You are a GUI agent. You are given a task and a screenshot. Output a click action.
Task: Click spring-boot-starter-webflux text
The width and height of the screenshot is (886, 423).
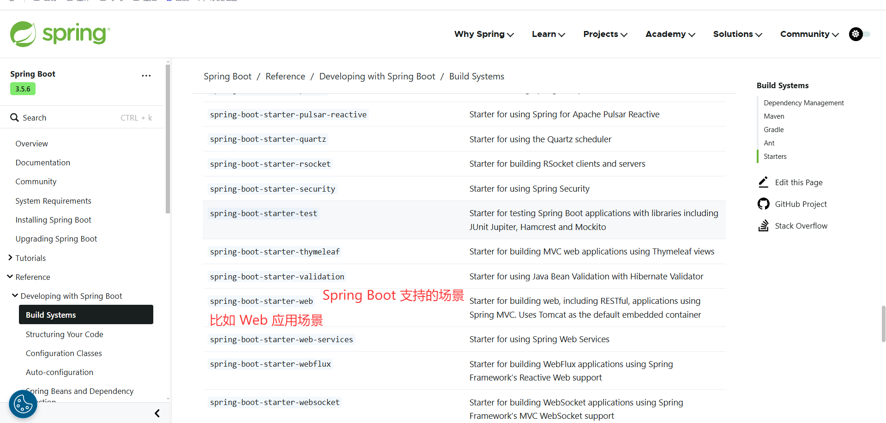[271, 364]
